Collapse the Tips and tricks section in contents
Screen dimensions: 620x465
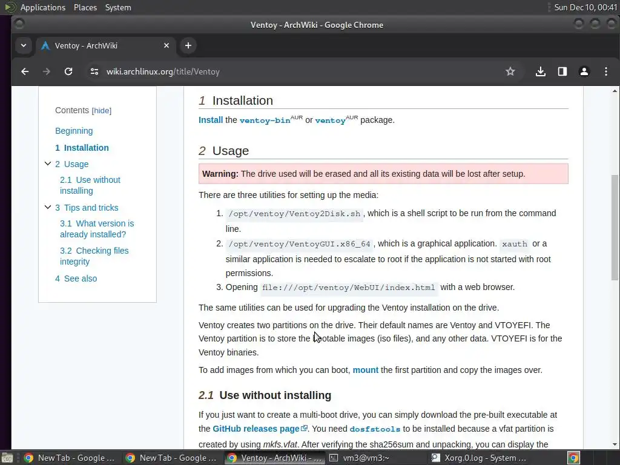click(48, 207)
